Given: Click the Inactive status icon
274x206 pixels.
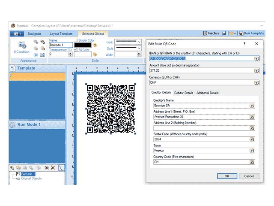Looking at the screenshot, I should (205, 33).
